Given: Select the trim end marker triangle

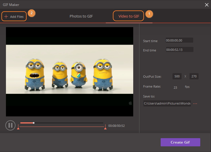Looking at the screenshot, I should click(106, 128).
